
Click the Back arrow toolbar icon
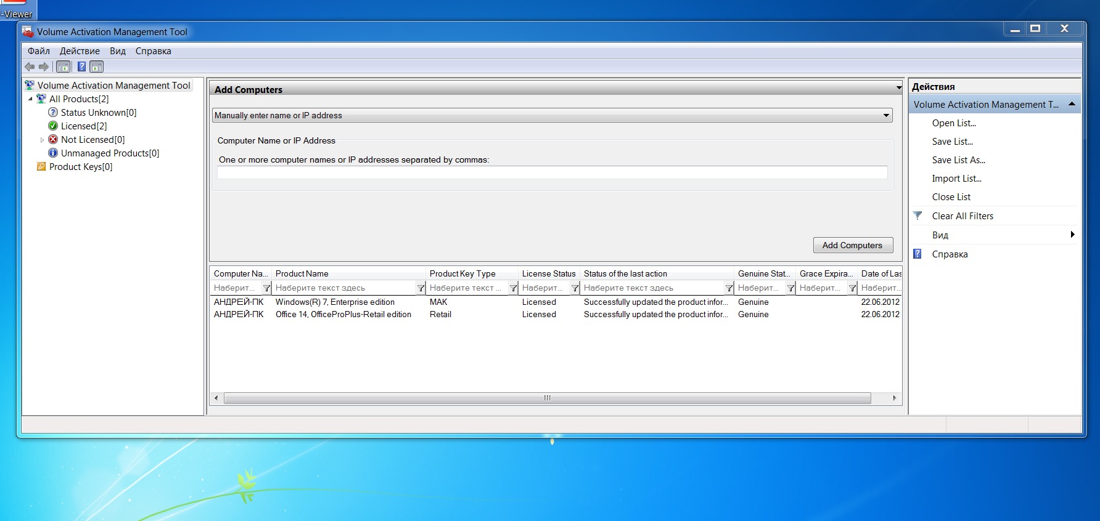(30, 67)
